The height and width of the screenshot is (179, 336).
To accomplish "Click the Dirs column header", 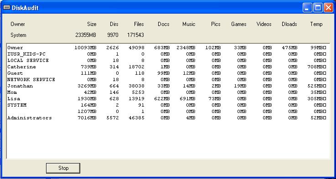I will 114,24.
